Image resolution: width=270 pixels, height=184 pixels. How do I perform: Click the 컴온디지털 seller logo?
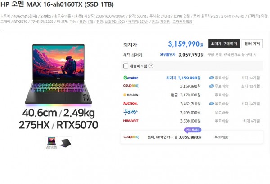tap(130, 95)
